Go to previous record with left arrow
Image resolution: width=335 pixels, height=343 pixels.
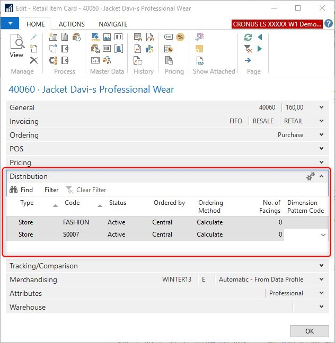click(260, 37)
